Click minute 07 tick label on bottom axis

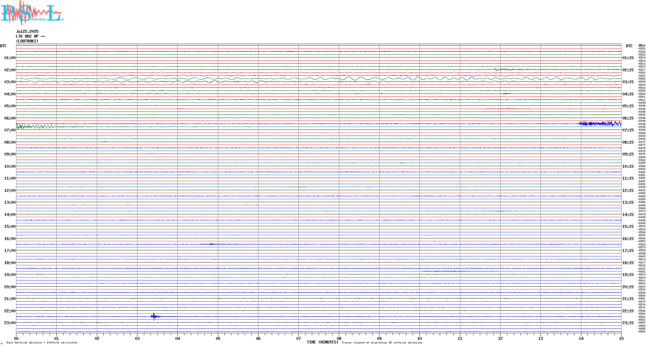pos(298,338)
